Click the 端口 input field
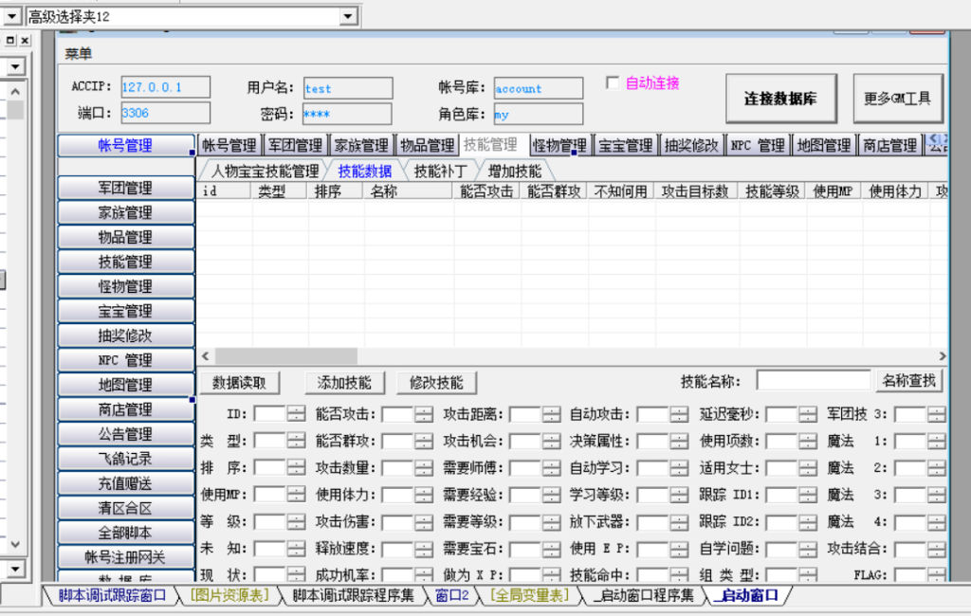The image size is (971, 616). click(165, 114)
